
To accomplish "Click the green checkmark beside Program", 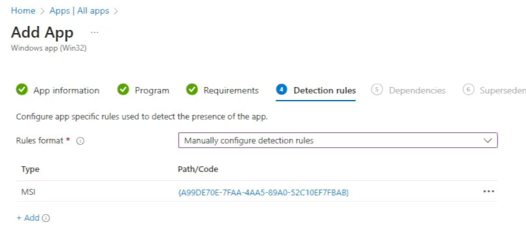I will [x=123, y=90].
